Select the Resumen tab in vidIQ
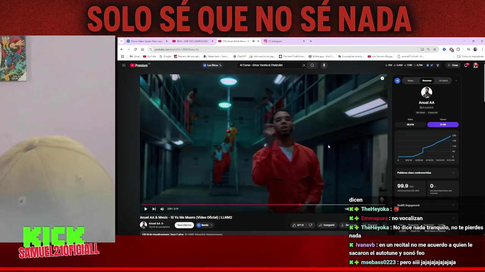Image resolution: width=485 pixels, height=272 pixels. (x=427, y=80)
